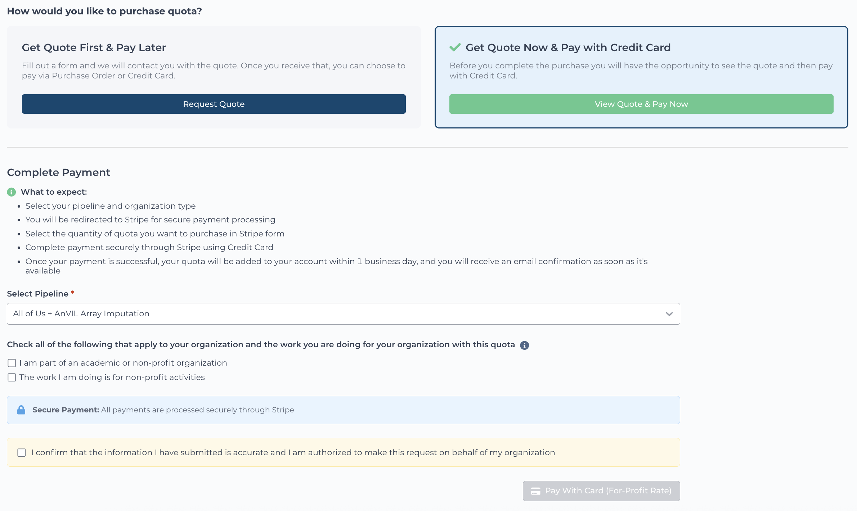The image size is (857, 511).
Task: Click Pay With Card (For-Profit Rate) button
Action: click(x=601, y=491)
